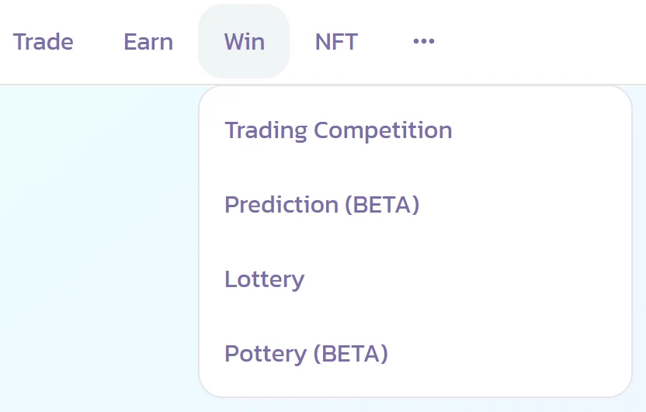This screenshot has width=646, height=412.
Task: Open Trading Competition from Win dropdown
Action: 339,130
